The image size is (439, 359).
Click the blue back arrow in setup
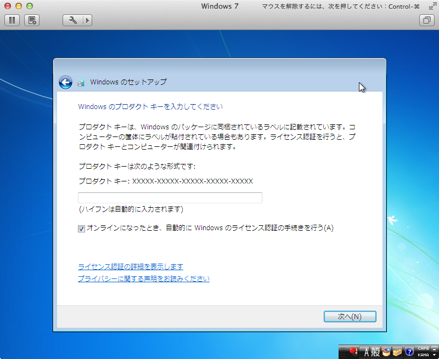point(65,82)
